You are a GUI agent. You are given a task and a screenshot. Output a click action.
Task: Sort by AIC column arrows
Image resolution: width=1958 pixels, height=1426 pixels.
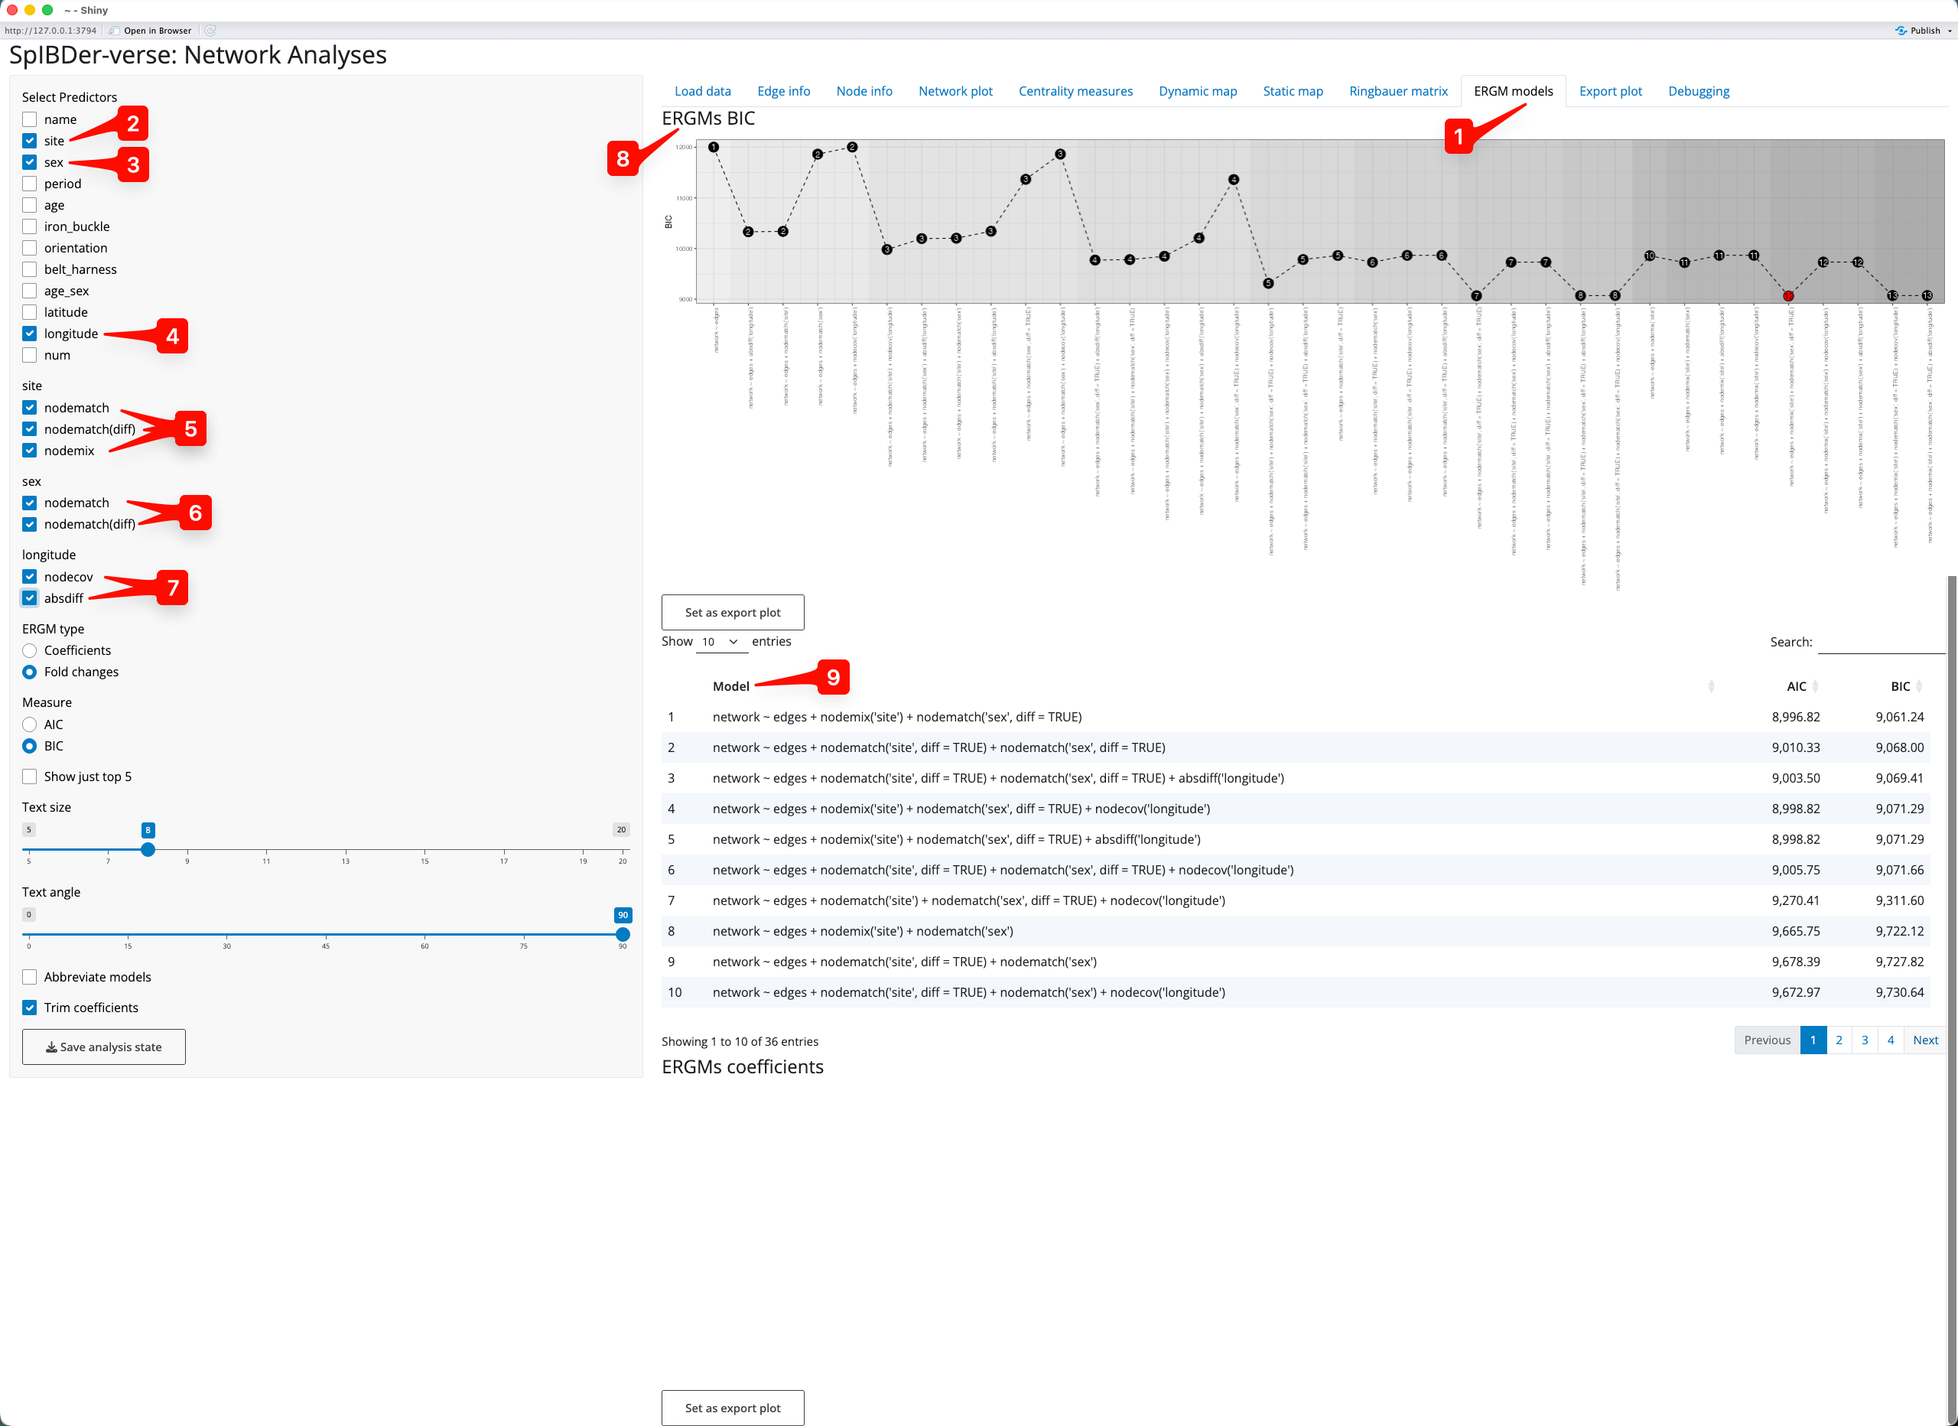click(1815, 685)
